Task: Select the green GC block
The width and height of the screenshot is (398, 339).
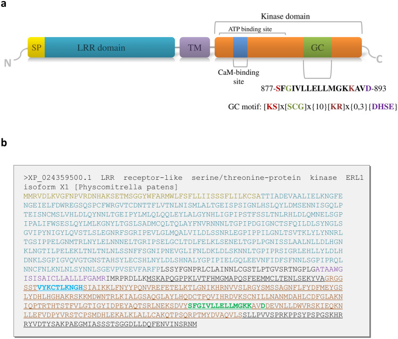Action: pyautogui.click(x=317, y=47)
